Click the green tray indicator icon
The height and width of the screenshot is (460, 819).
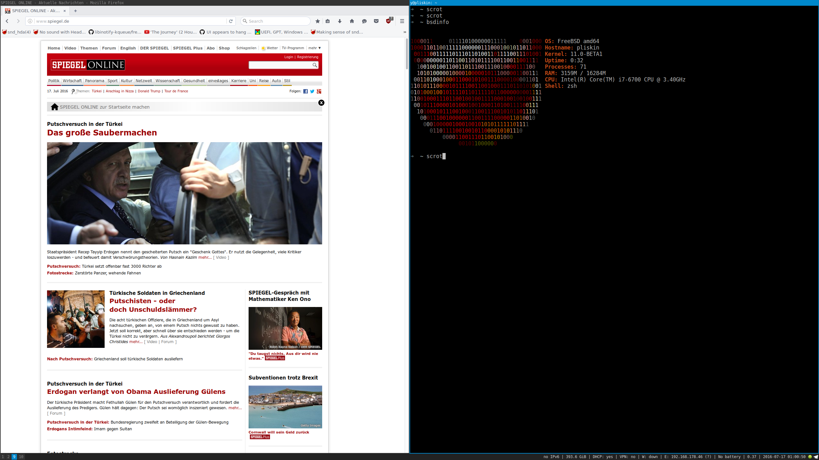[810, 457]
